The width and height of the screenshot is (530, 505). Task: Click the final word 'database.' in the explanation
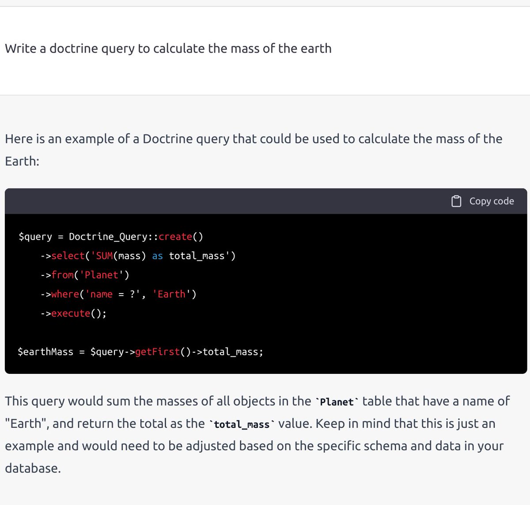tap(33, 468)
